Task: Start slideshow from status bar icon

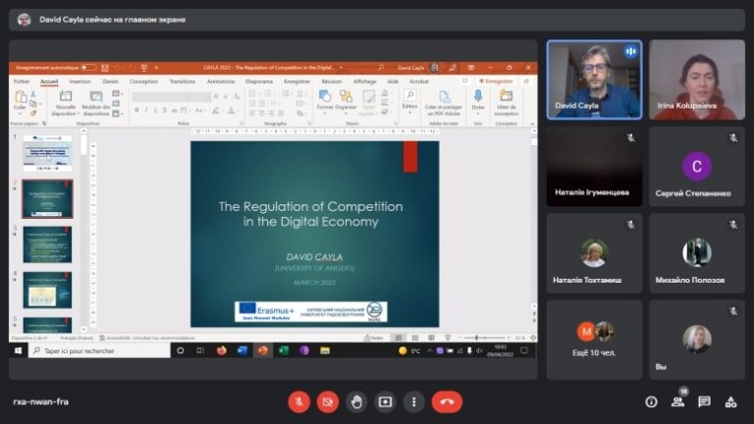Action: (x=448, y=338)
